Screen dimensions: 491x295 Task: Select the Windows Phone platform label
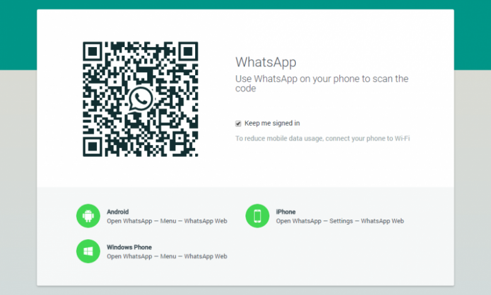129,247
